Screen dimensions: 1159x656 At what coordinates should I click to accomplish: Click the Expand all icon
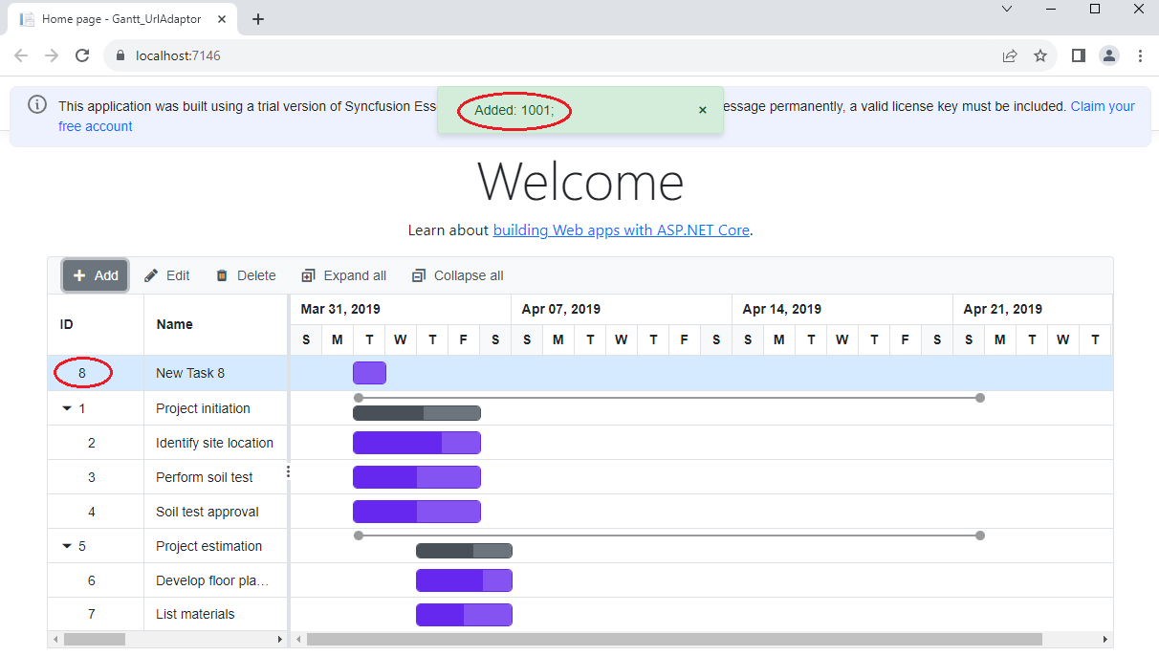coord(307,275)
